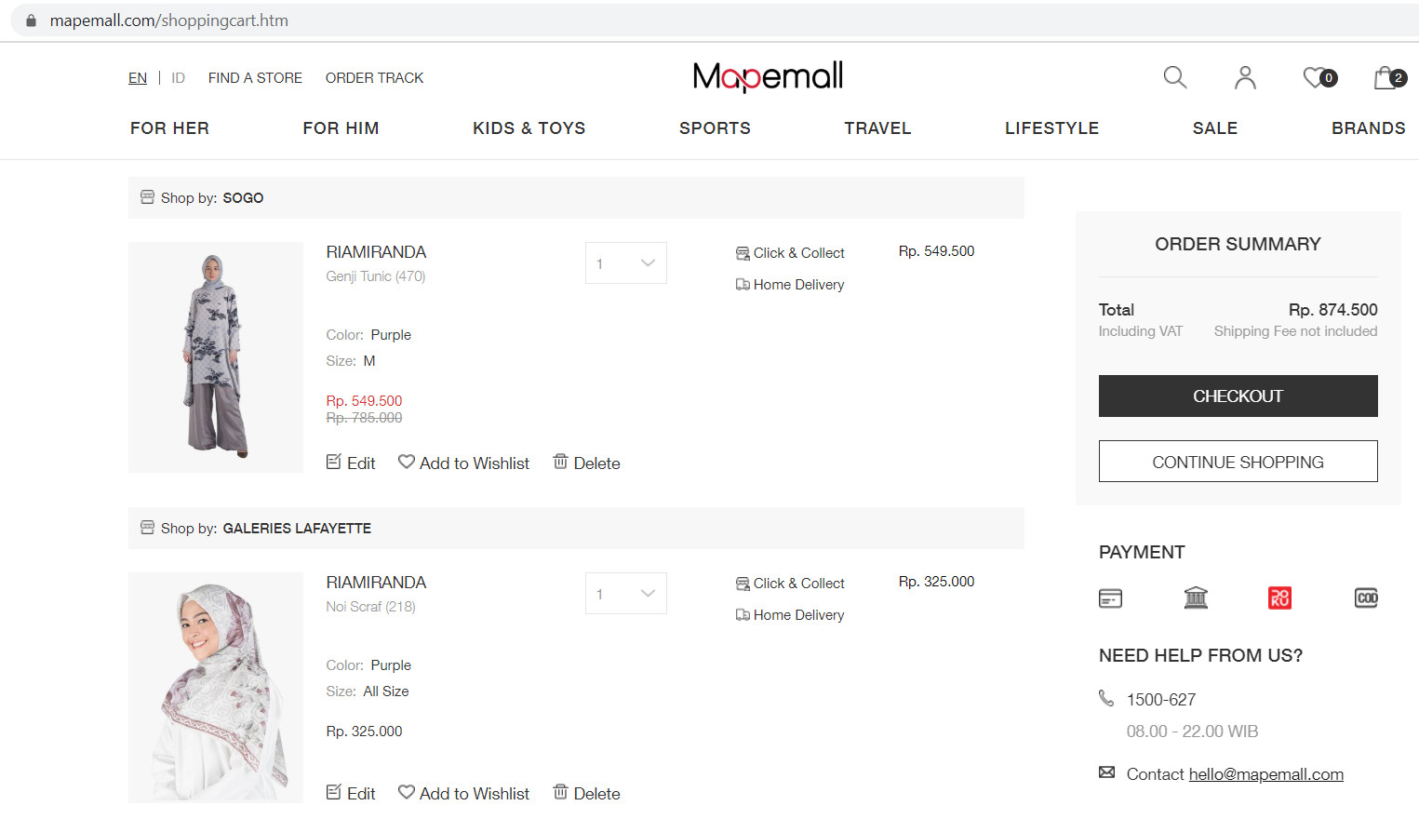Switch language to EN
This screenshot has height=819, width=1419.
tap(138, 78)
